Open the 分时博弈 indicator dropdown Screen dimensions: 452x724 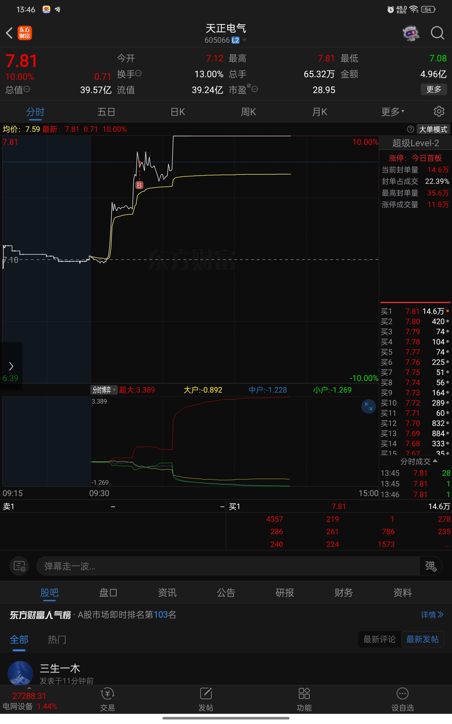pos(104,390)
